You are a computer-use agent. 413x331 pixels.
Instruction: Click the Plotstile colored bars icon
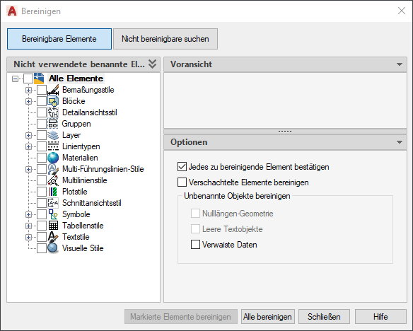point(53,192)
